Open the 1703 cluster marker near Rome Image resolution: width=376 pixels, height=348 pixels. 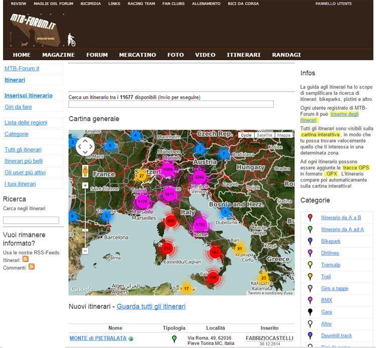[x=200, y=225]
